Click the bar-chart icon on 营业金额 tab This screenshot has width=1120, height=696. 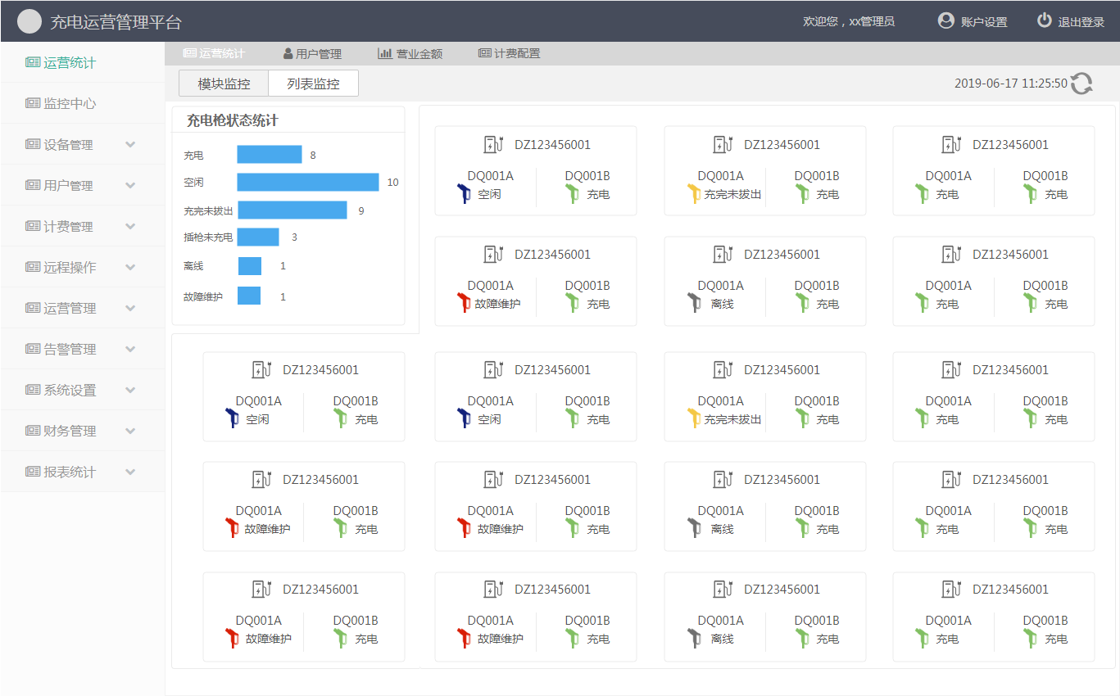pos(384,53)
